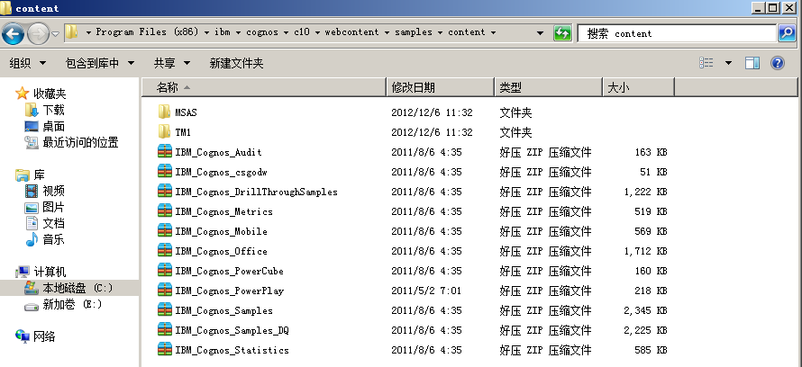
Task: Click 新建文件夹 button
Action: (236, 63)
